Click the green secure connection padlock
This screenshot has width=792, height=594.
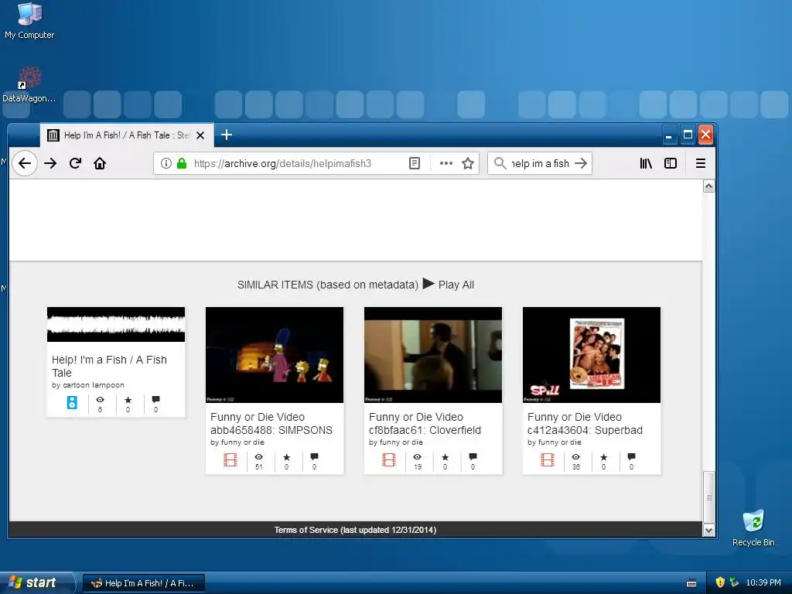(182, 163)
